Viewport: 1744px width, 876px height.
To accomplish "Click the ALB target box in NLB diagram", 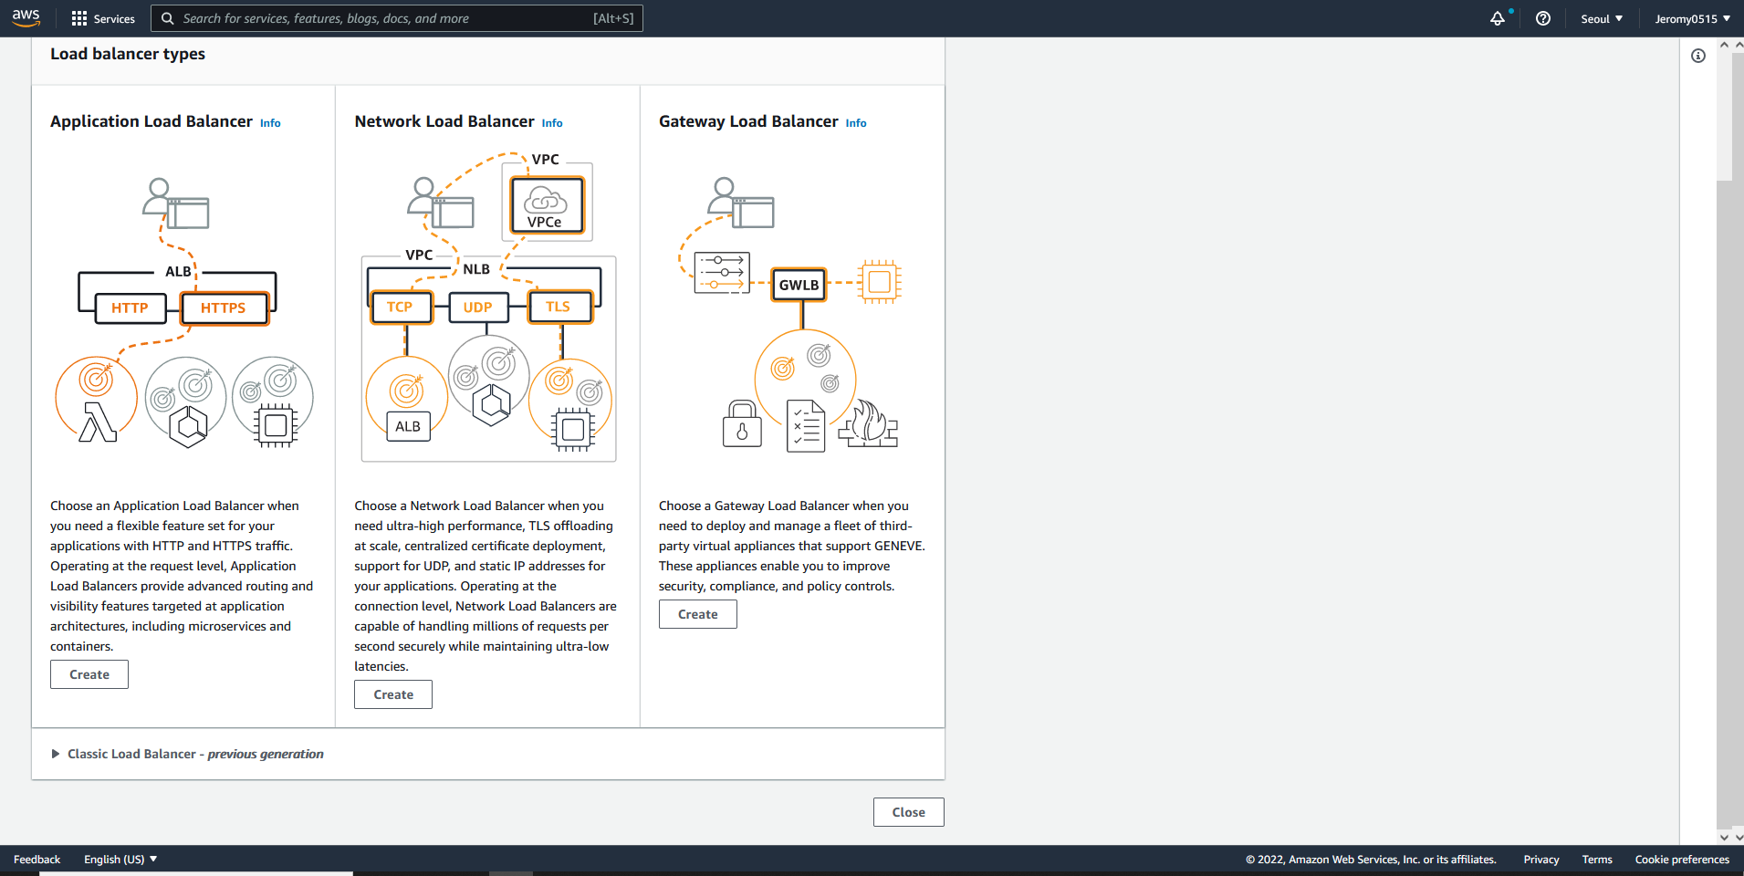I will point(408,426).
